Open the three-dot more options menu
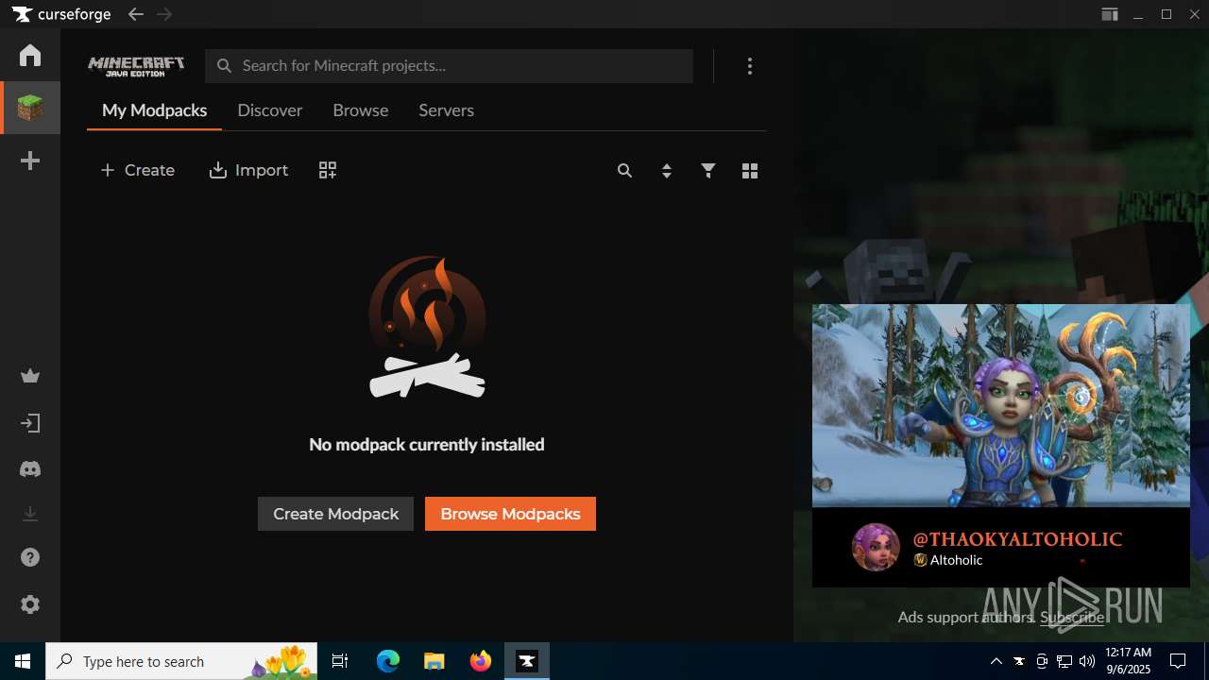Image resolution: width=1209 pixels, height=680 pixels. click(x=750, y=66)
